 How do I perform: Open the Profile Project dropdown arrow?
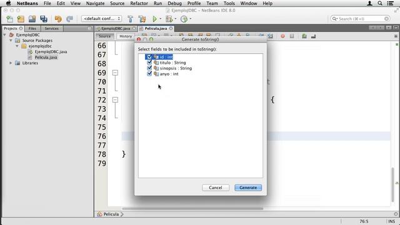(x=191, y=19)
